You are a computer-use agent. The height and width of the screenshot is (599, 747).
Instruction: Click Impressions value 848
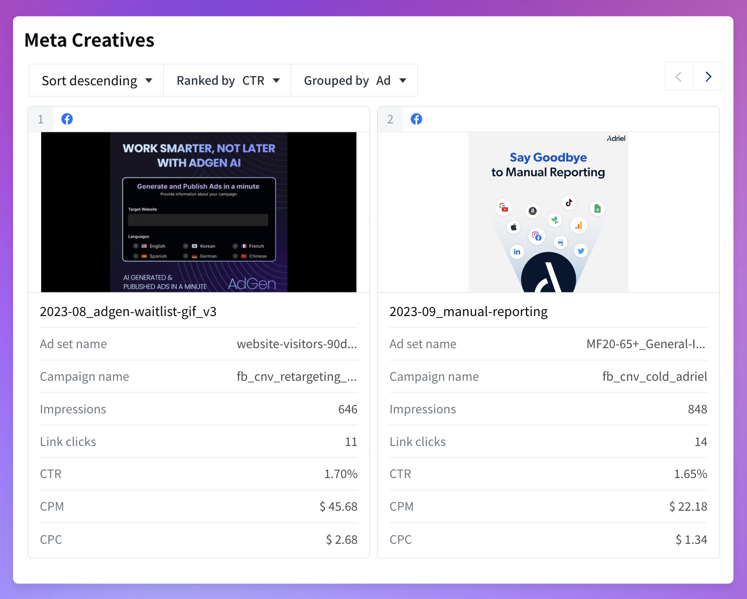tap(697, 409)
